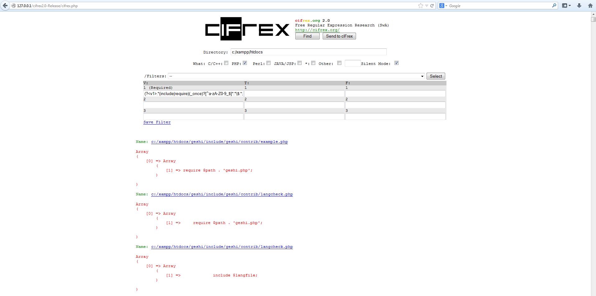Go to the browser home page icon

[x=590, y=6]
